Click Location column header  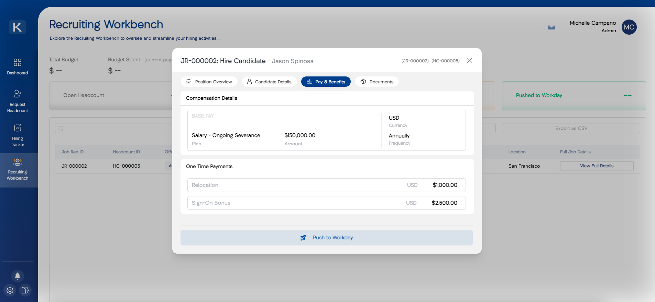517,152
